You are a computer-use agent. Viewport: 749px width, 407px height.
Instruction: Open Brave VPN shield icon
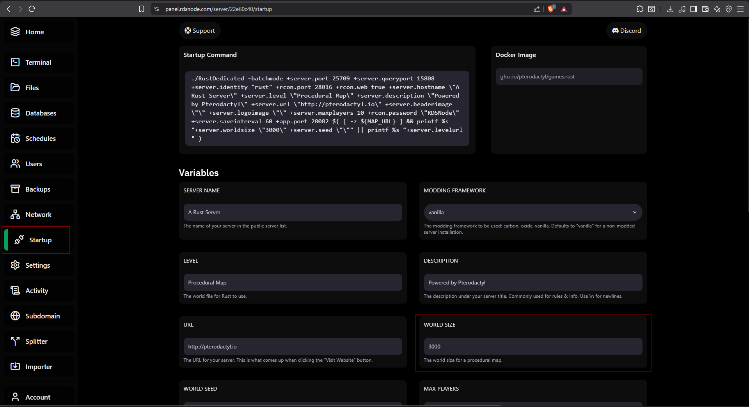click(729, 9)
